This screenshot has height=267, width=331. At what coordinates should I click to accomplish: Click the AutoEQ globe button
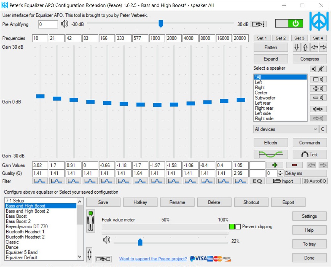(315, 181)
